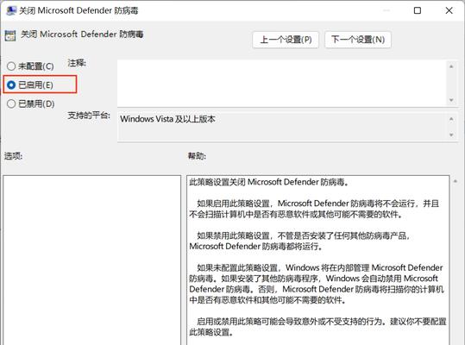Click the down arrow of 注释 scrollbar

click(x=451, y=100)
